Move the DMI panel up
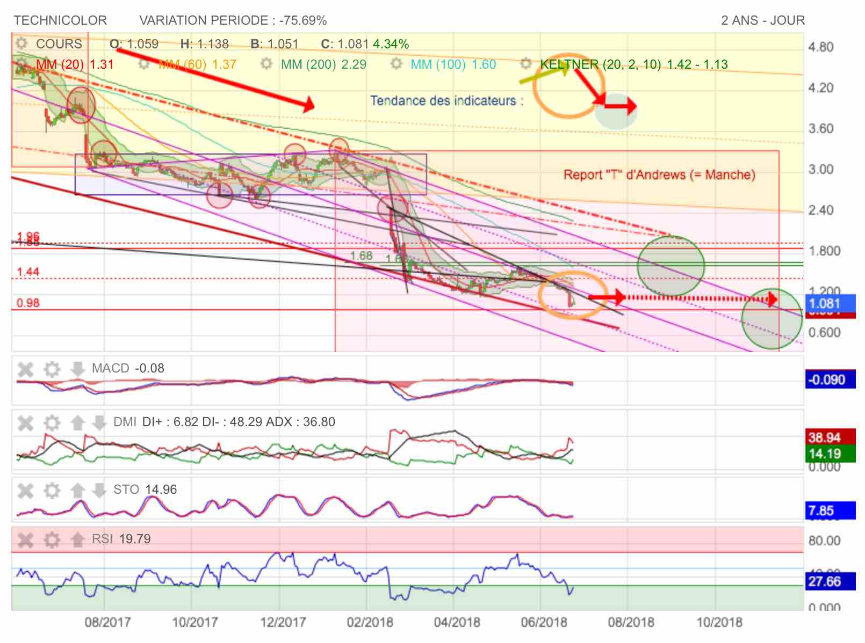865x643 pixels. click(x=77, y=422)
